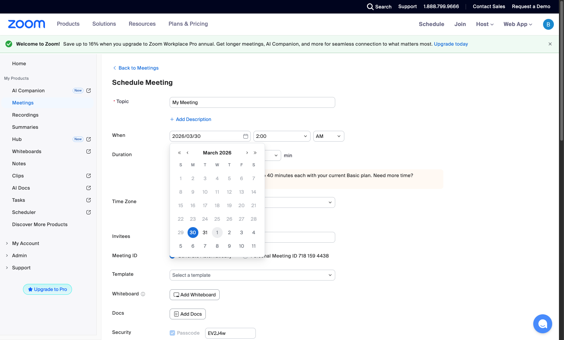Open the AM/PM dropdown

pyautogui.click(x=328, y=136)
